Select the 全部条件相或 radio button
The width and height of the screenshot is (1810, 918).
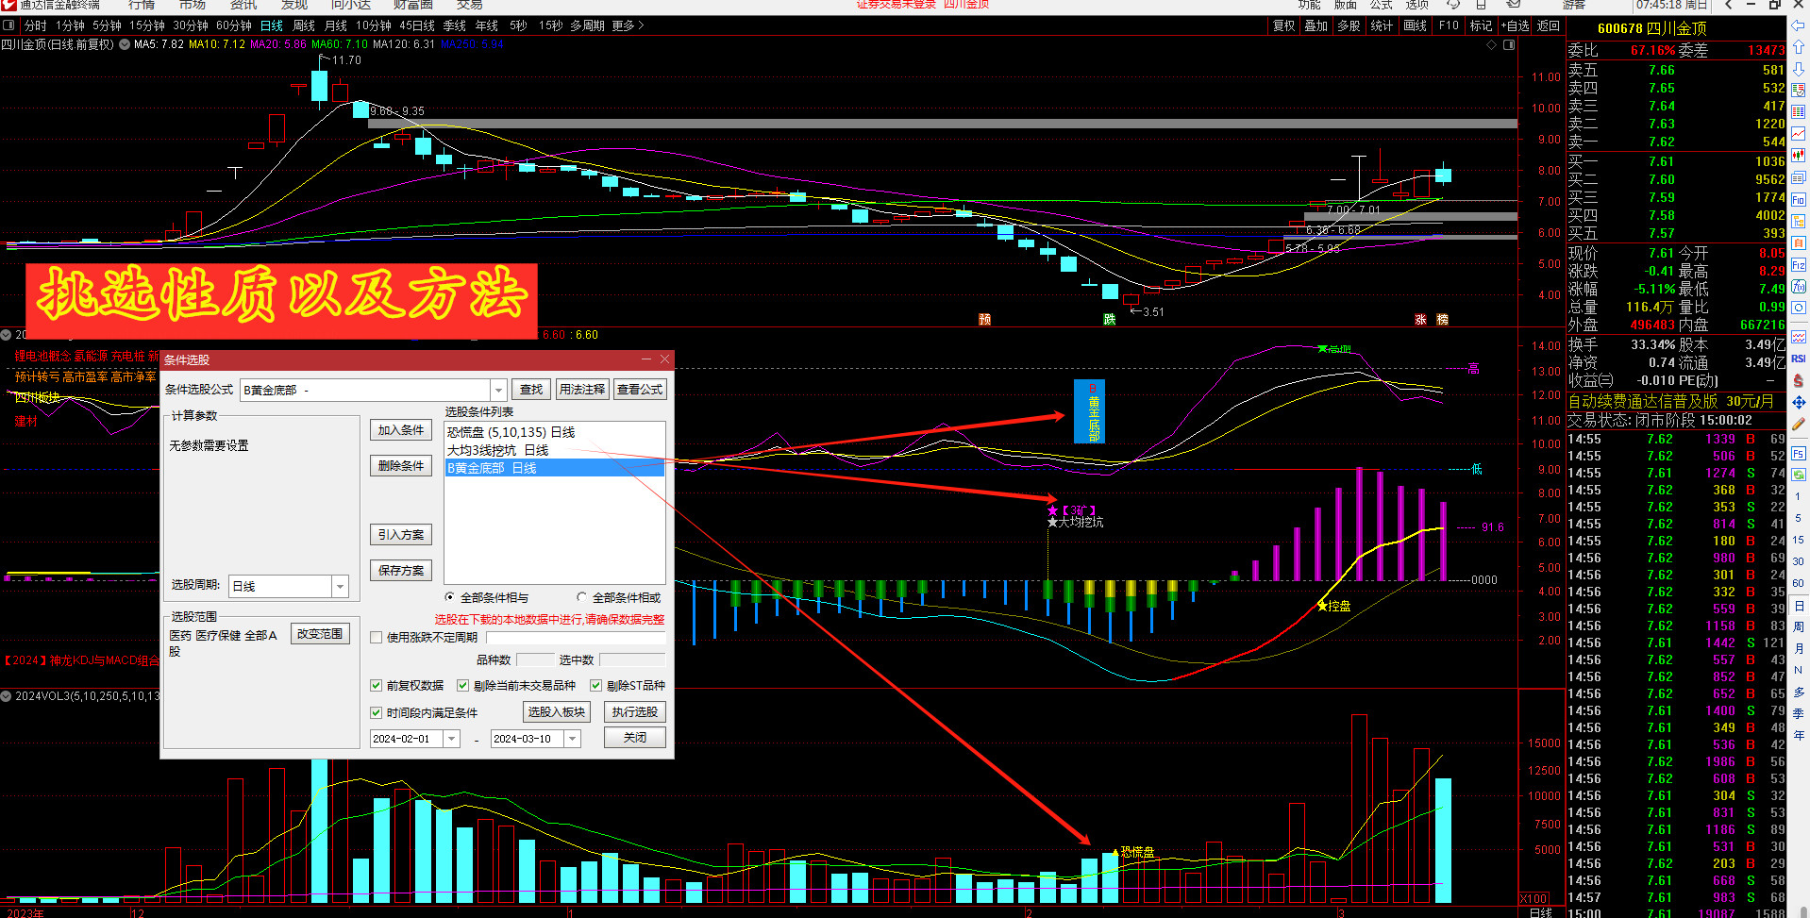click(582, 598)
